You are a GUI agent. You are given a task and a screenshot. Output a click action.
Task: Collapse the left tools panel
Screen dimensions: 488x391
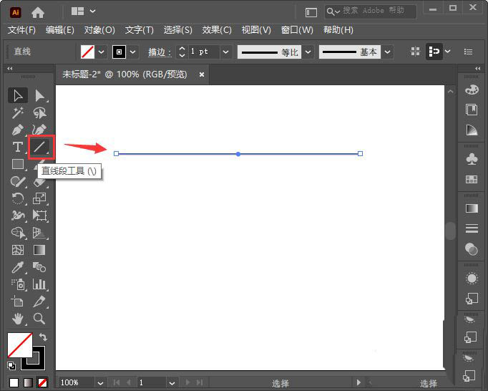click(x=10, y=68)
